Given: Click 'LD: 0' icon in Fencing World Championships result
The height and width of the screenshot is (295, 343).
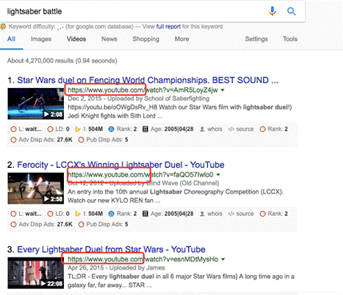Looking at the screenshot, I should (x=50, y=130).
